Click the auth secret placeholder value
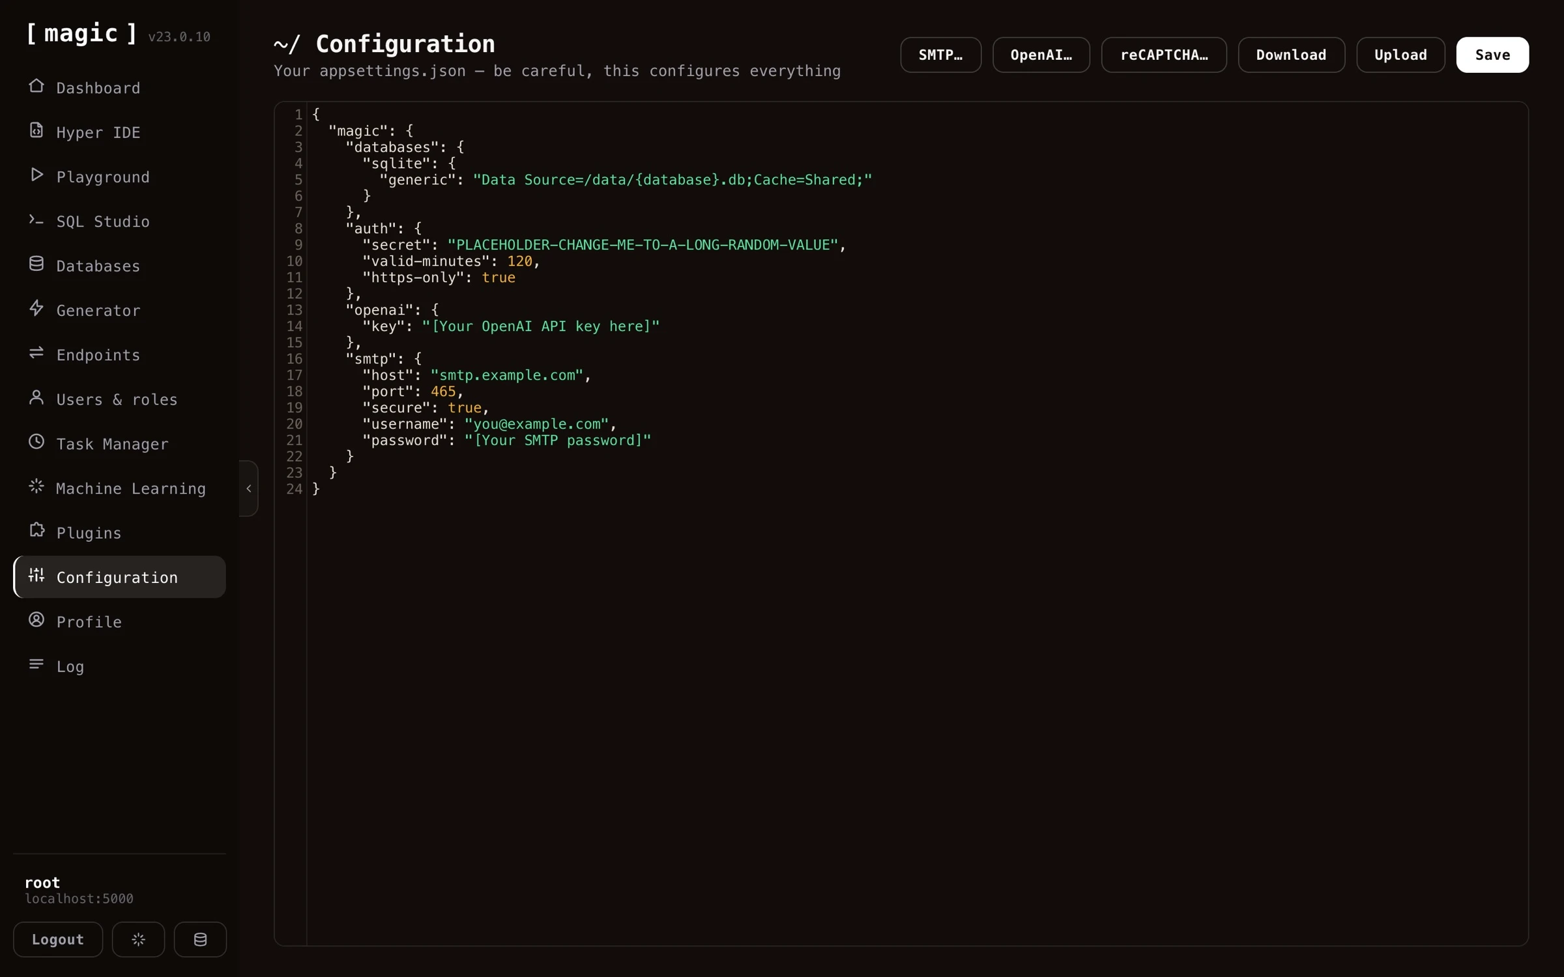 coord(643,245)
